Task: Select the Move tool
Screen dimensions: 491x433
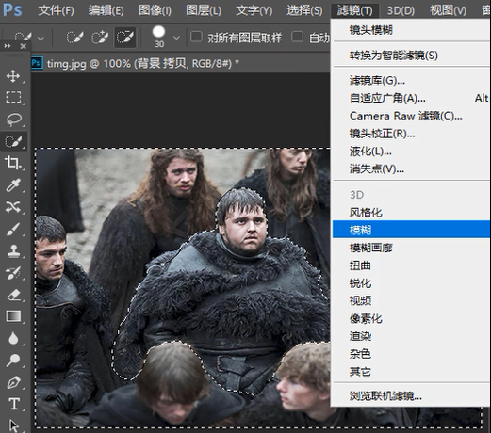Action: (x=13, y=76)
